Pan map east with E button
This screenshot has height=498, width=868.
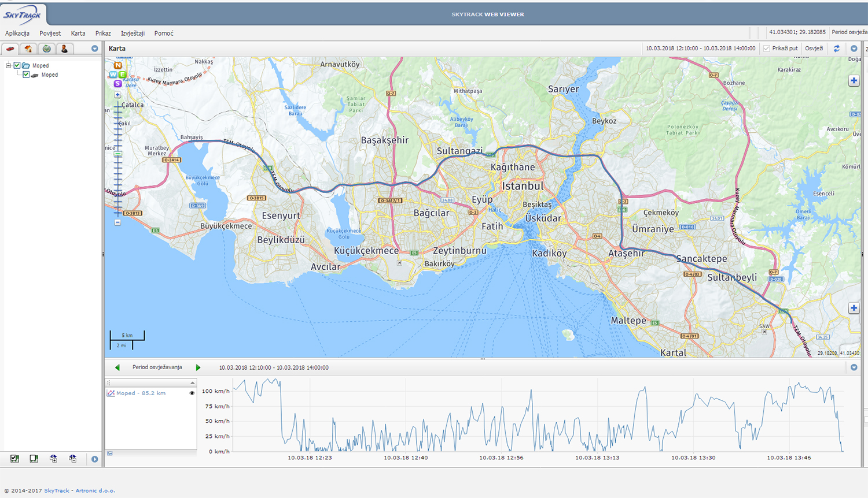(122, 75)
